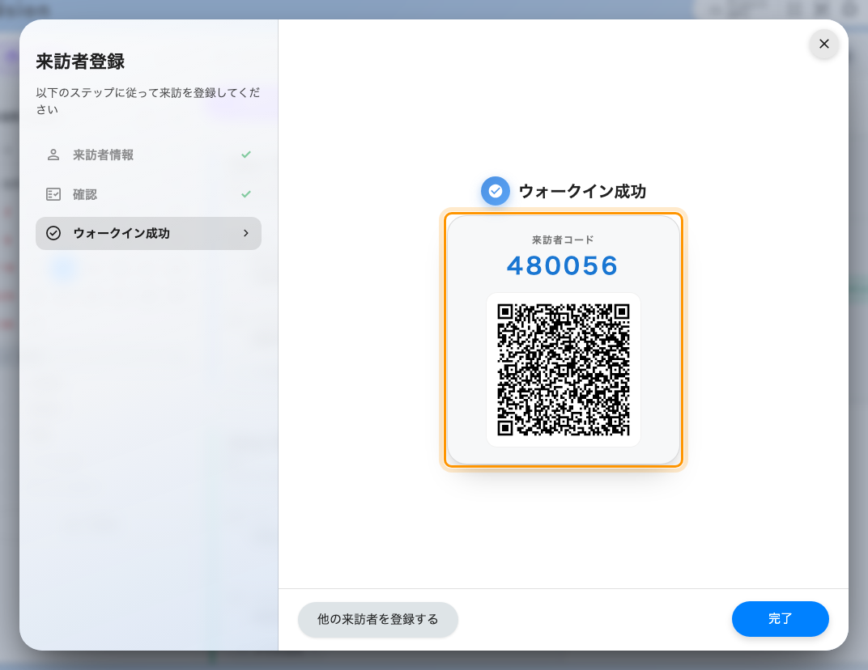The width and height of the screenshot is (868, 670).
Task: Click green checkmark next to 確認
Action: point(246,194)
